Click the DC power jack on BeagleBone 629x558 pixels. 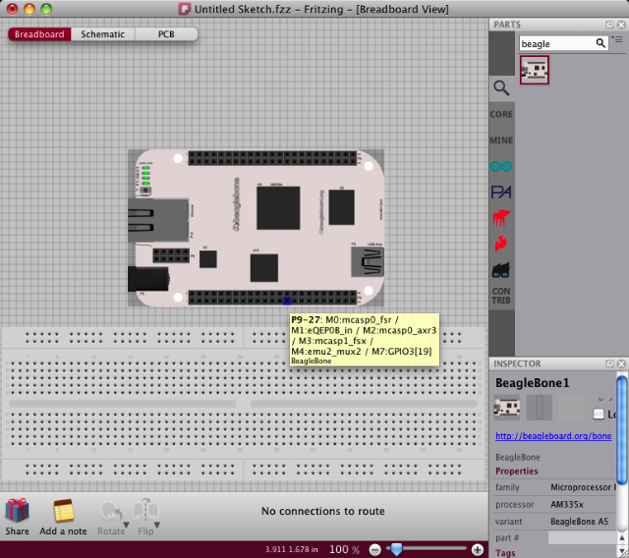click(148, 279)
